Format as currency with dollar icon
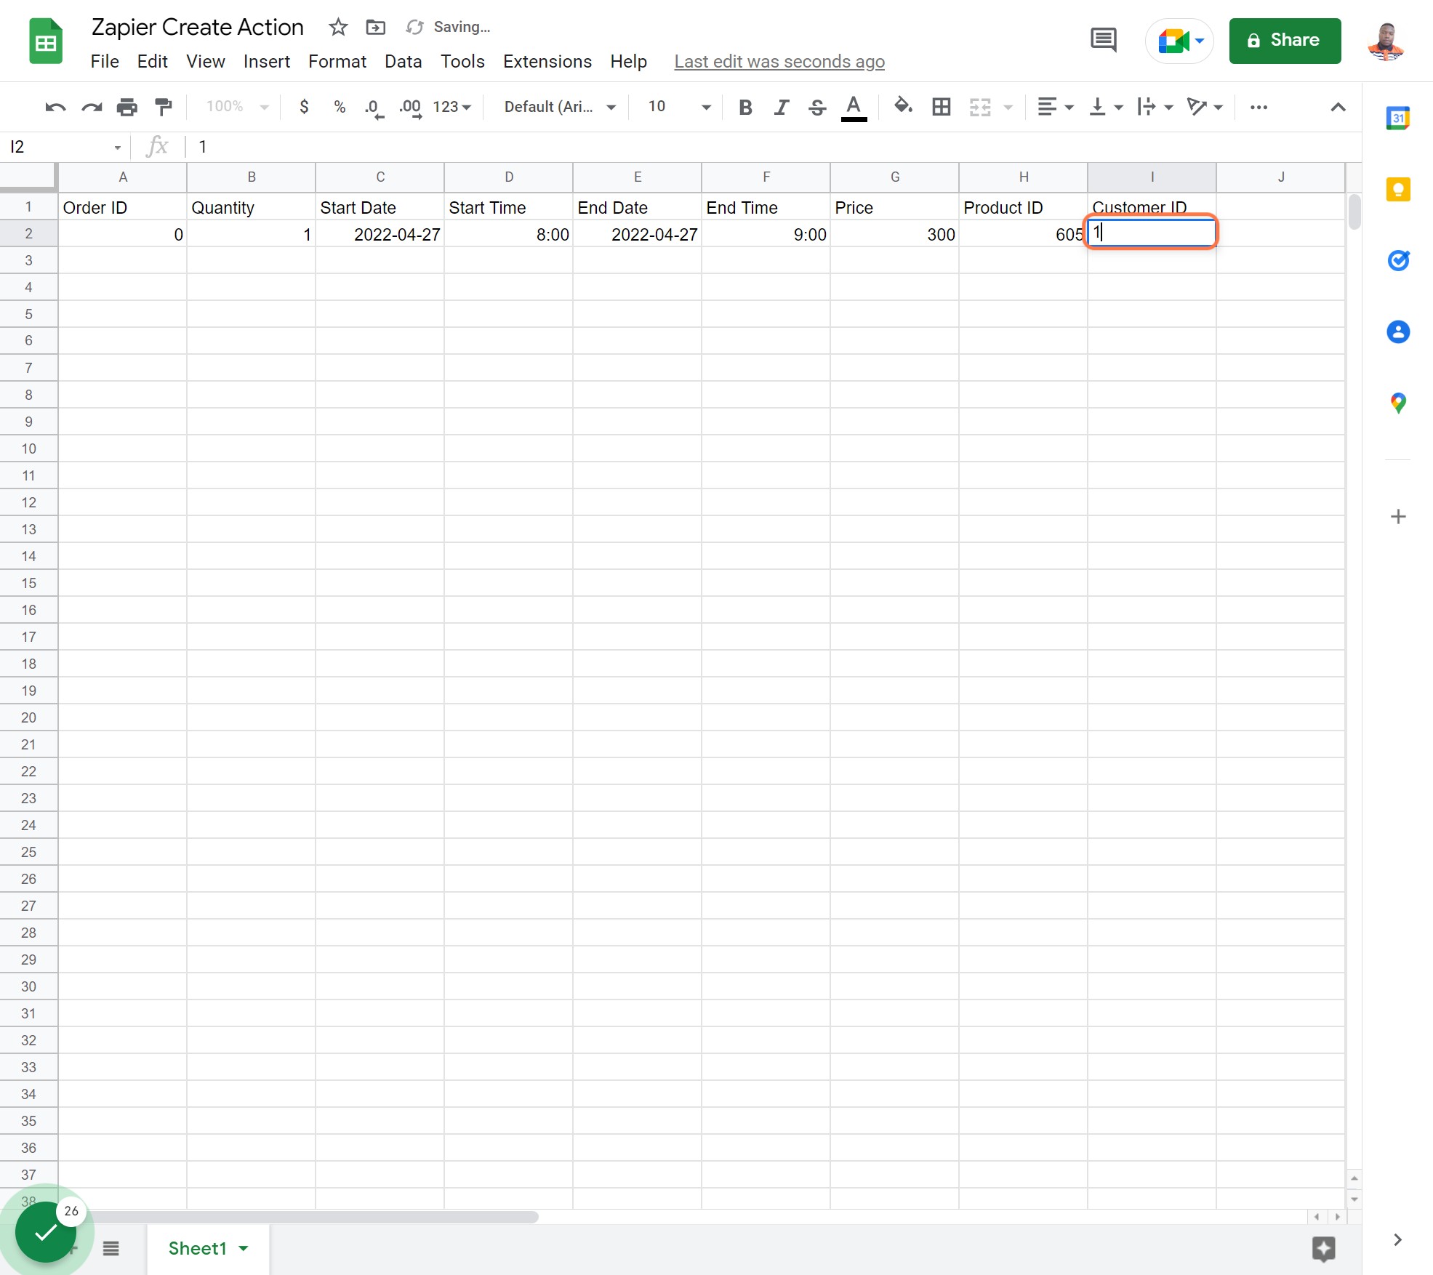1433x1275 pixels. tap(304, 107)
